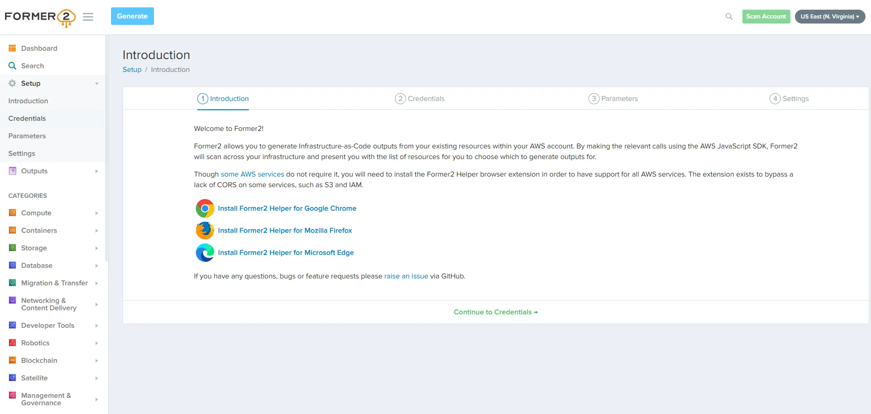The image size is (871, 414).
Task: Go to the Settings wizard step
Action: coord(789,99)
